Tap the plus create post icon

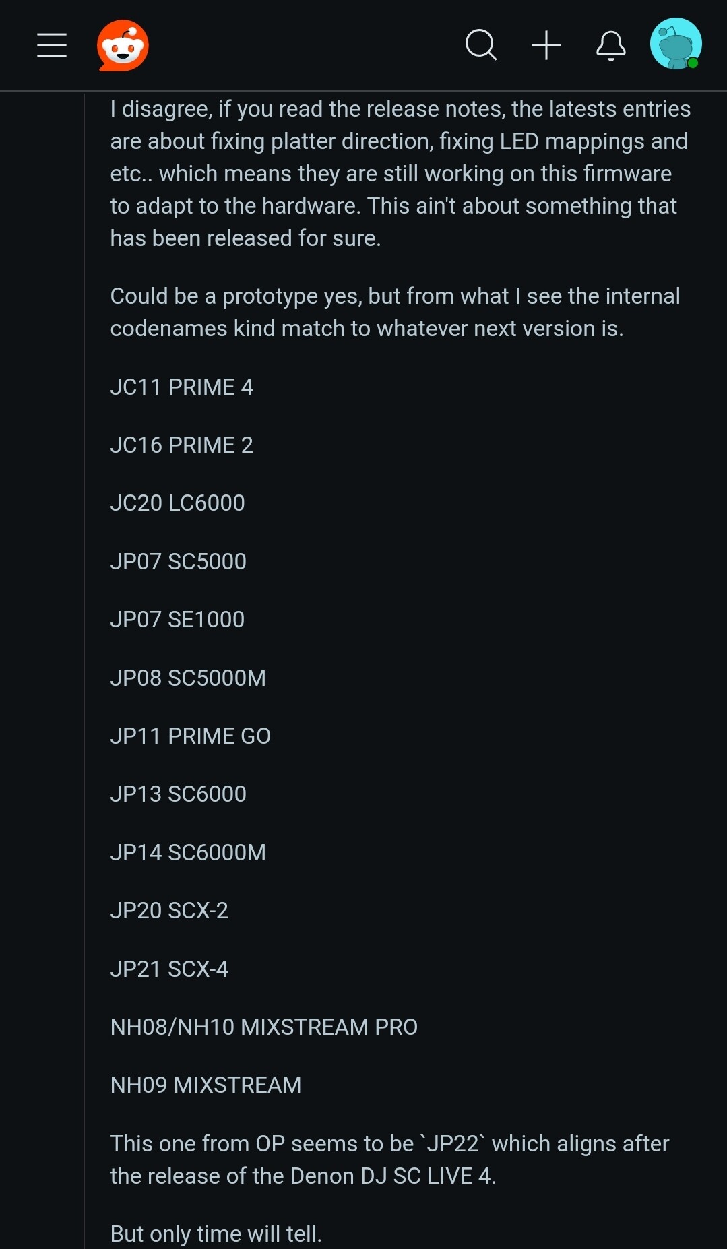(546, 45)
